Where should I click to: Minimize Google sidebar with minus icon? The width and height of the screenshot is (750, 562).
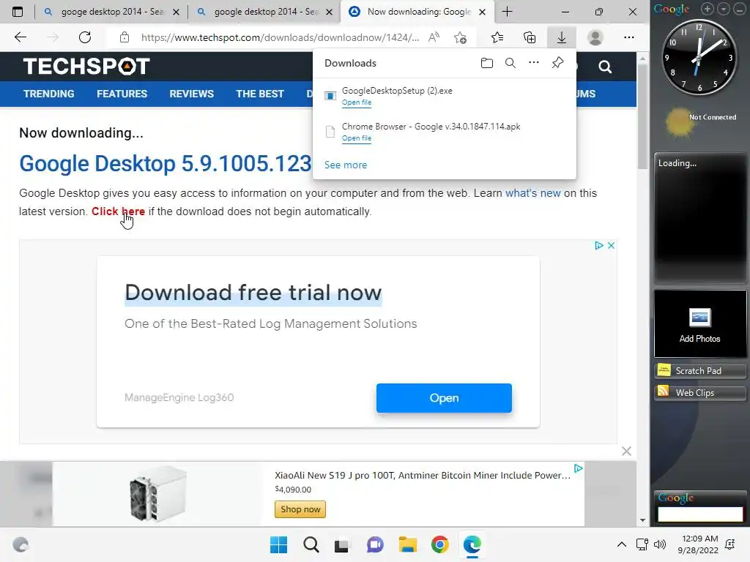click(739, 9)
